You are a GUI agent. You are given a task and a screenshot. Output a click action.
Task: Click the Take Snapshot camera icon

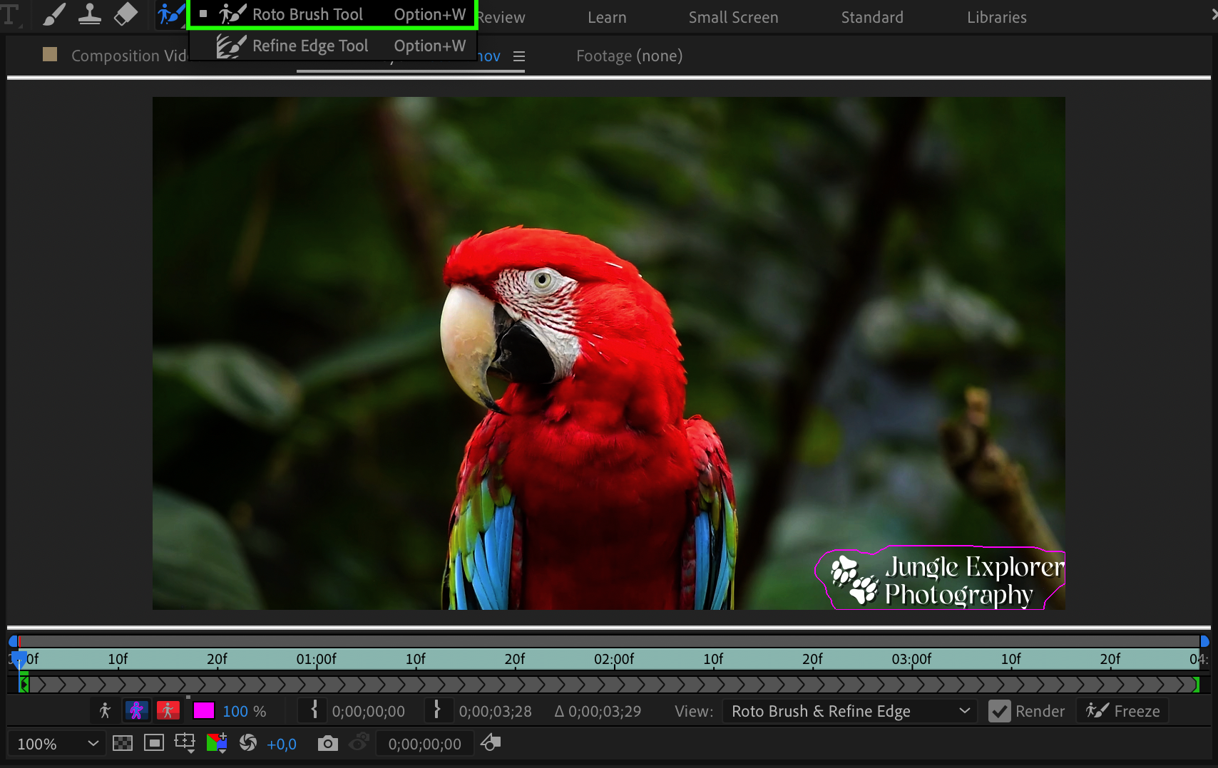(x=327, y=744)
